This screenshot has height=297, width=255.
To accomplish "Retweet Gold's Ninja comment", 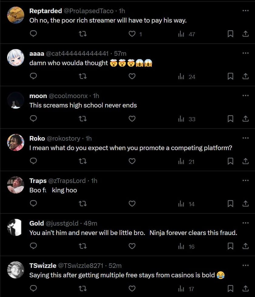I will pyautogui.click(x=83, y=246).
